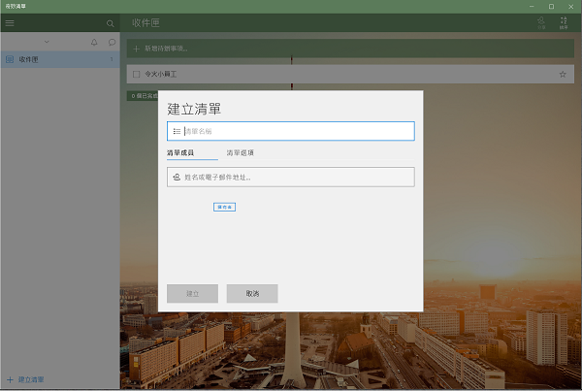
Task: Star the listed task
Action: pyautogui.click(x=563, y=75)
